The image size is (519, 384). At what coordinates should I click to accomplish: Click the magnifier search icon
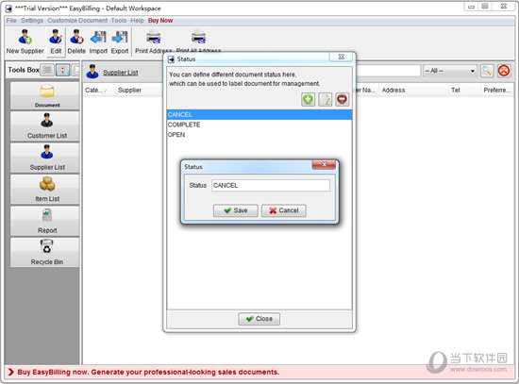point(487,71)
